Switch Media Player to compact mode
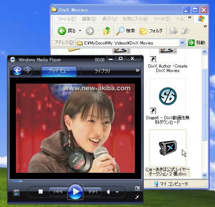 pyautogui.click(x=137, y=197)
